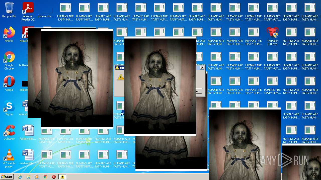Launch Acrobat Reader DC from the desktop
Screen dimensions: 321x180
tap(28, 11)
